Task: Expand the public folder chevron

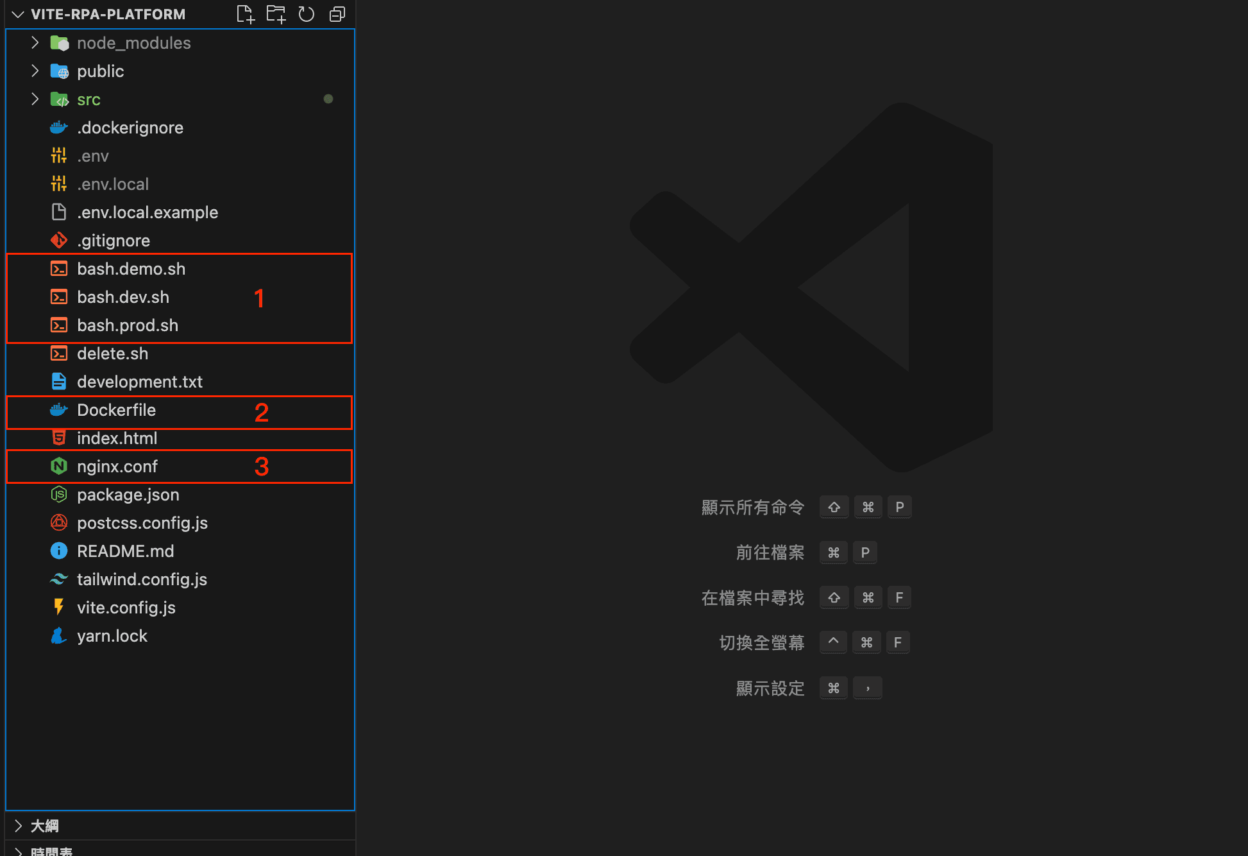Action: 35,71
